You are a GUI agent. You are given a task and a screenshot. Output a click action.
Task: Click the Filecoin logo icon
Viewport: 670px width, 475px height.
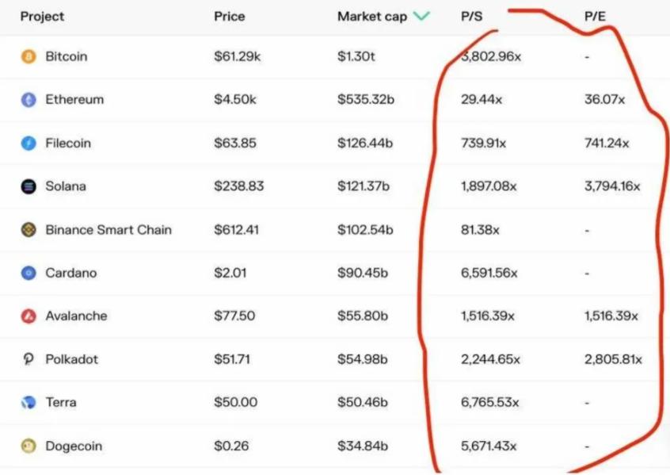(x=29, y=144)
